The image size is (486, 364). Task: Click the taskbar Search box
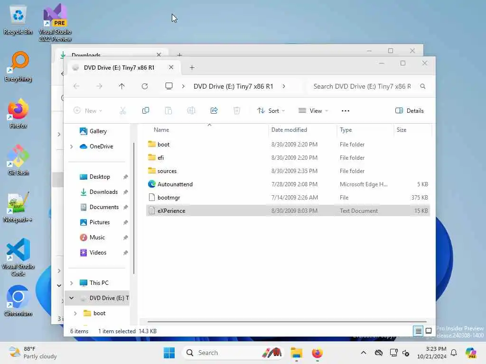point(233,353)
